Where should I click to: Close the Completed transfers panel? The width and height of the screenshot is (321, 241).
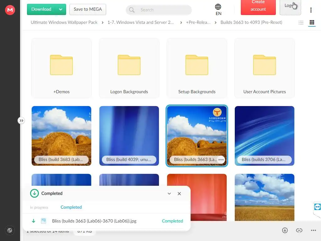pos(179,193)
